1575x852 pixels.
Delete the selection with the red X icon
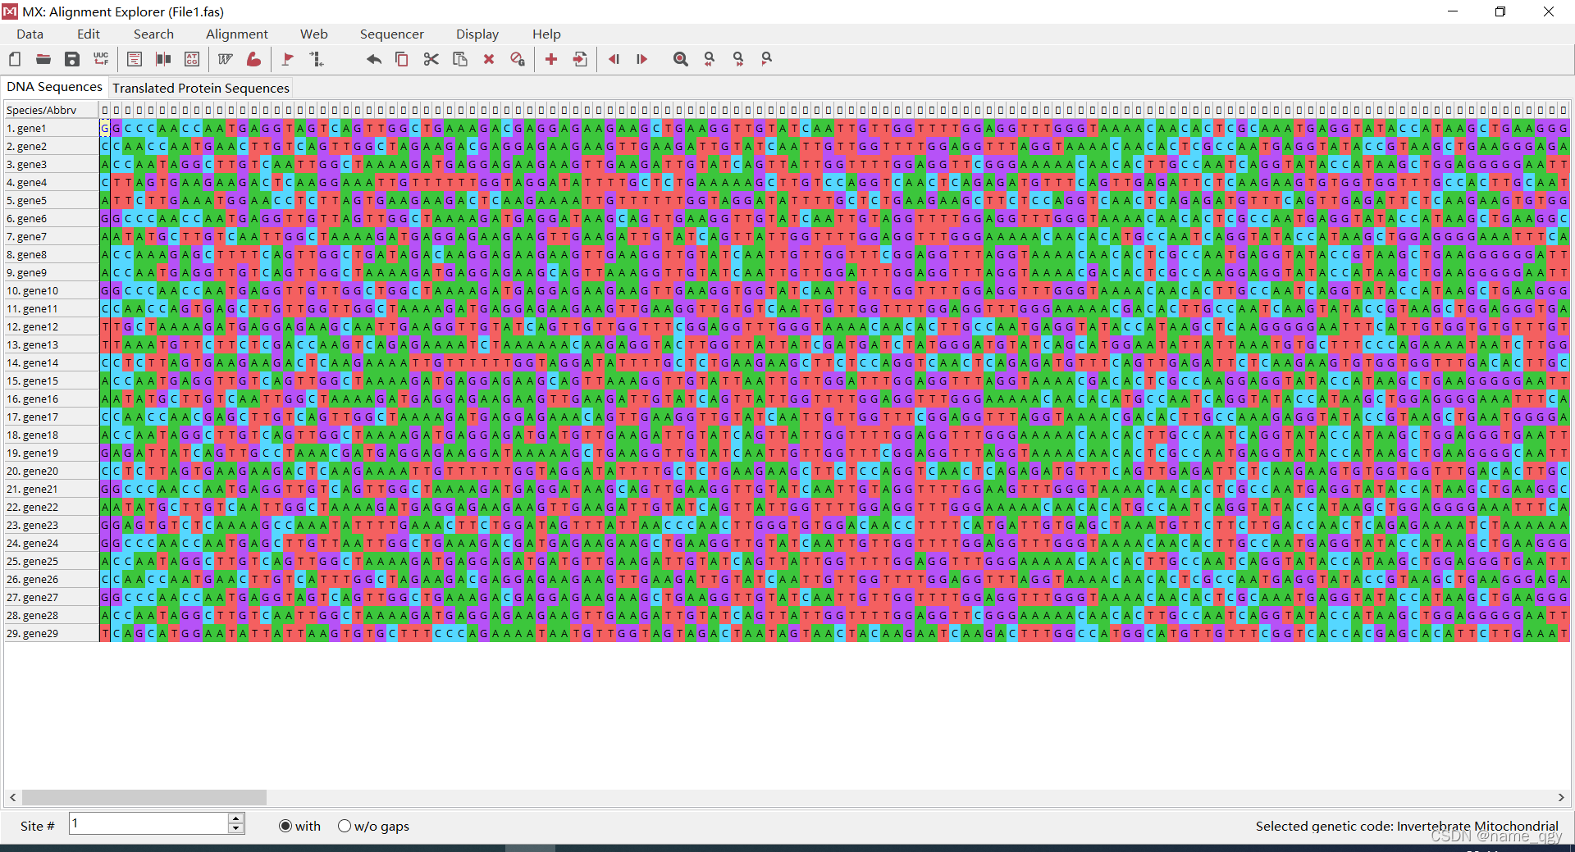point(489,59)
